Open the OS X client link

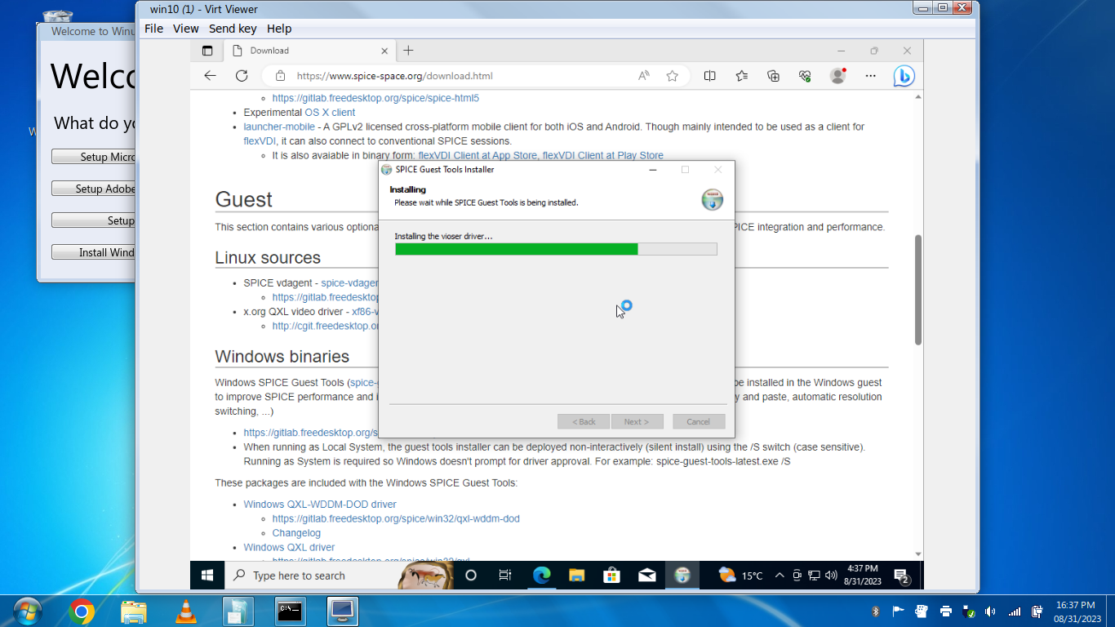(330, 113)
